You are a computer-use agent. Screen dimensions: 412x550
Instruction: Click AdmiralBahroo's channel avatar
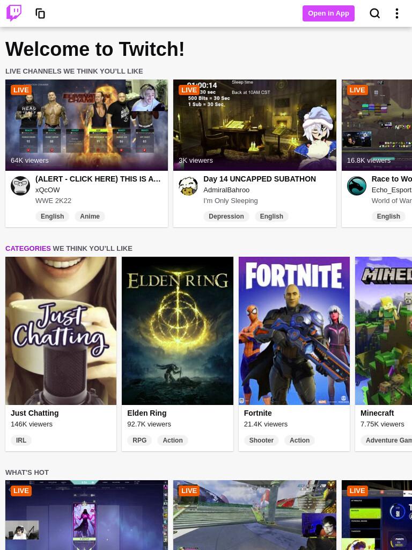point(188,186)
